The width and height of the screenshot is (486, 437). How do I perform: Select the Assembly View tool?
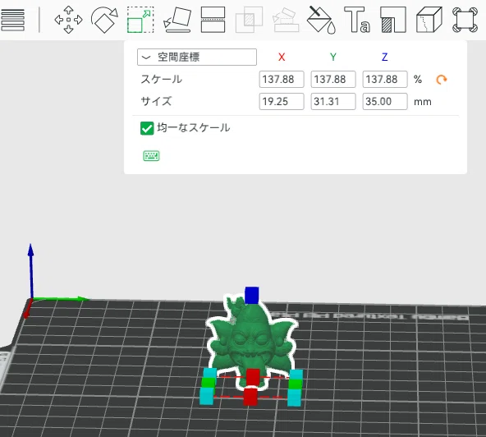[x=465, y=20]
